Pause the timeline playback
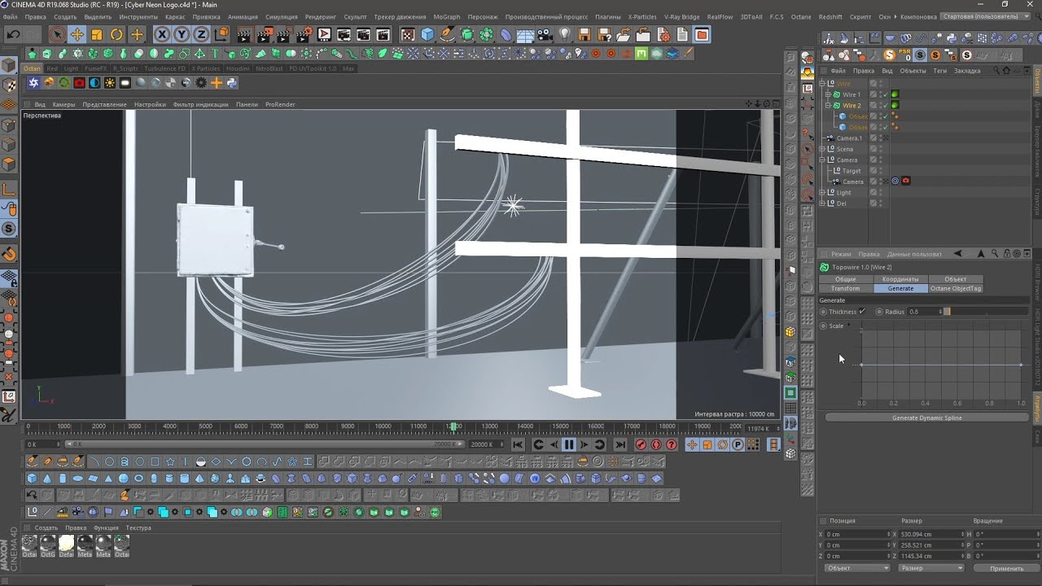1042x586 pixels. point(568,444)
